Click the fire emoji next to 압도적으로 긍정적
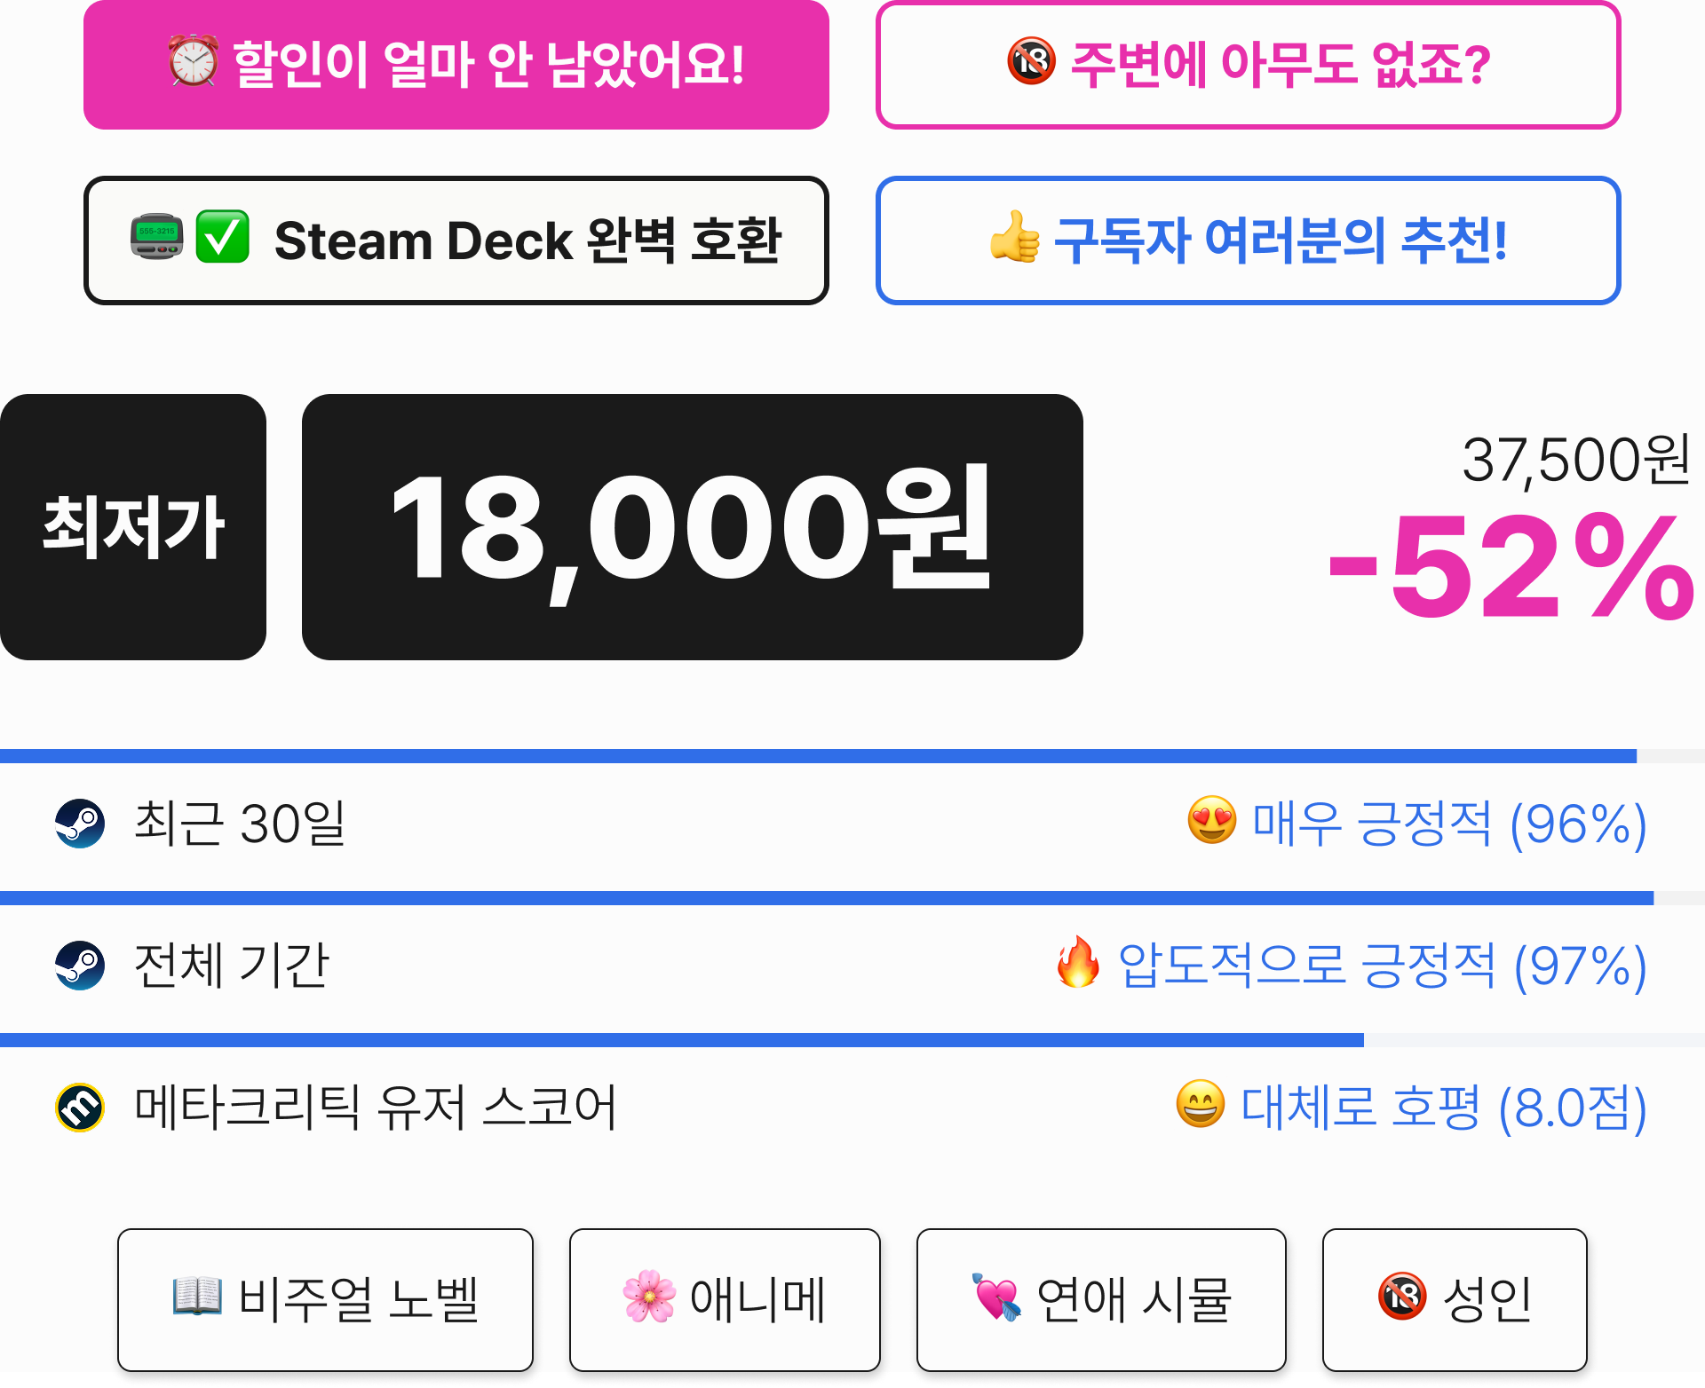Screen dimensions: 1705x1388 tap(1078, 962)
